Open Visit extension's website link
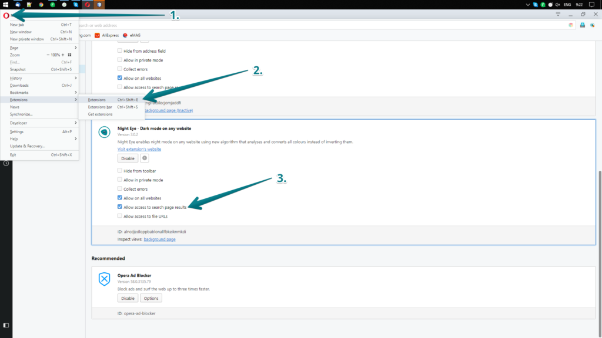This screenshot has width=602, height=338. point(139,149)
